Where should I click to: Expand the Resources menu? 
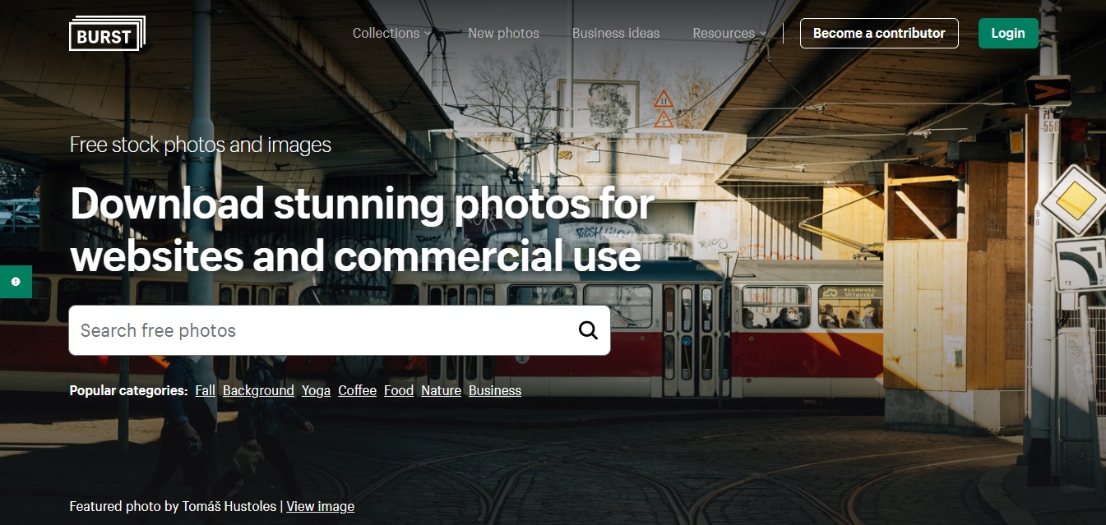724,33
